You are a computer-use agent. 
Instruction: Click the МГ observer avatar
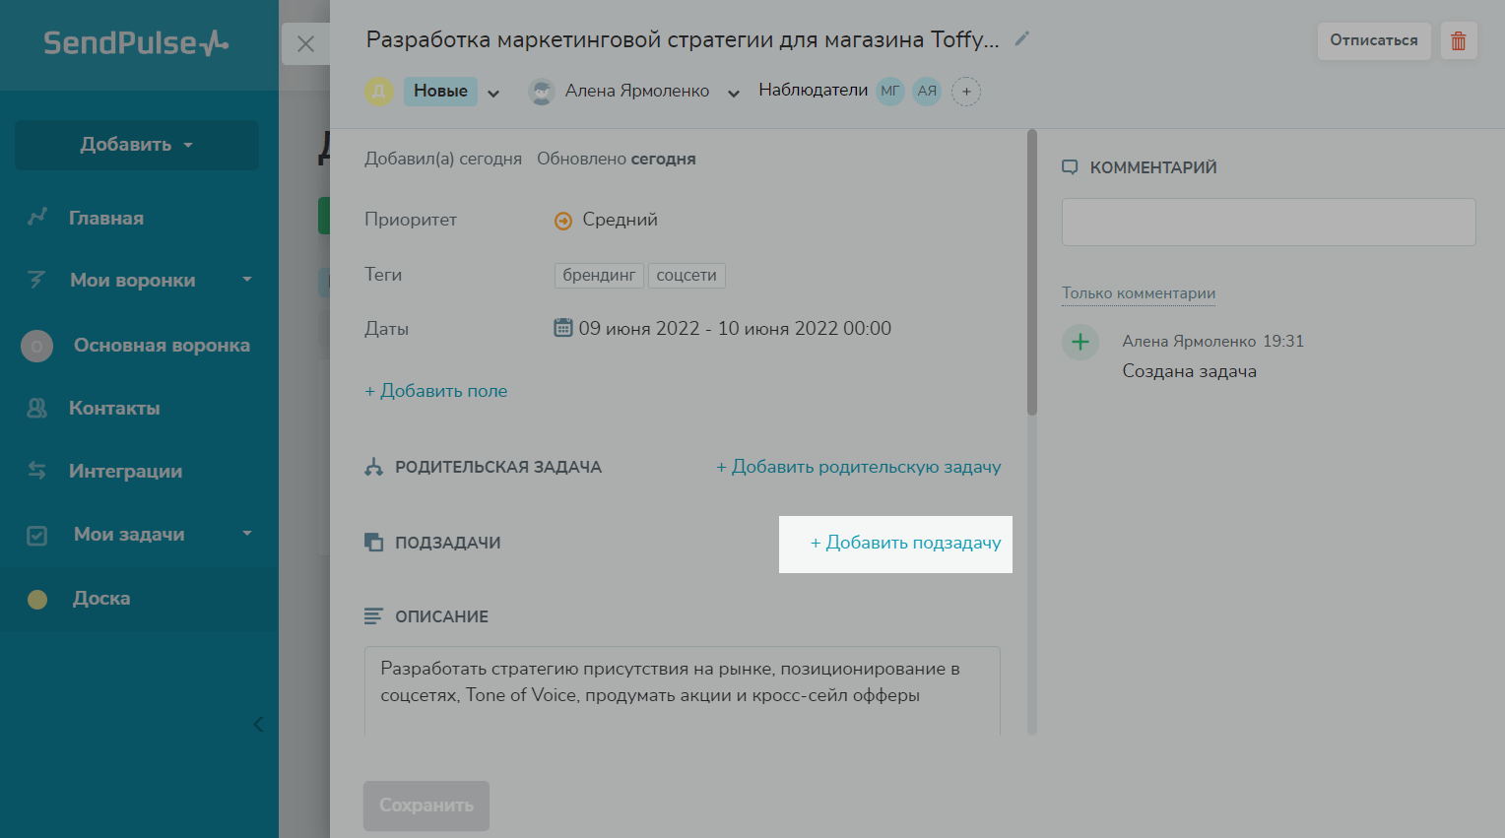890,92
